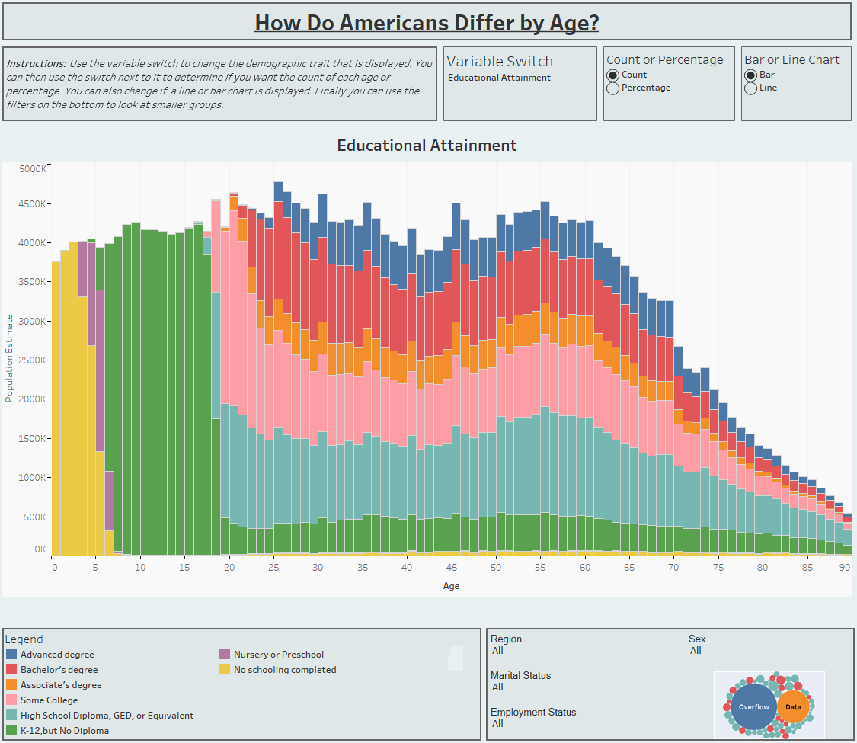The image size is (857, 743).
Task: Click the Educational Attainment chart title
Action: coord(427,145)
